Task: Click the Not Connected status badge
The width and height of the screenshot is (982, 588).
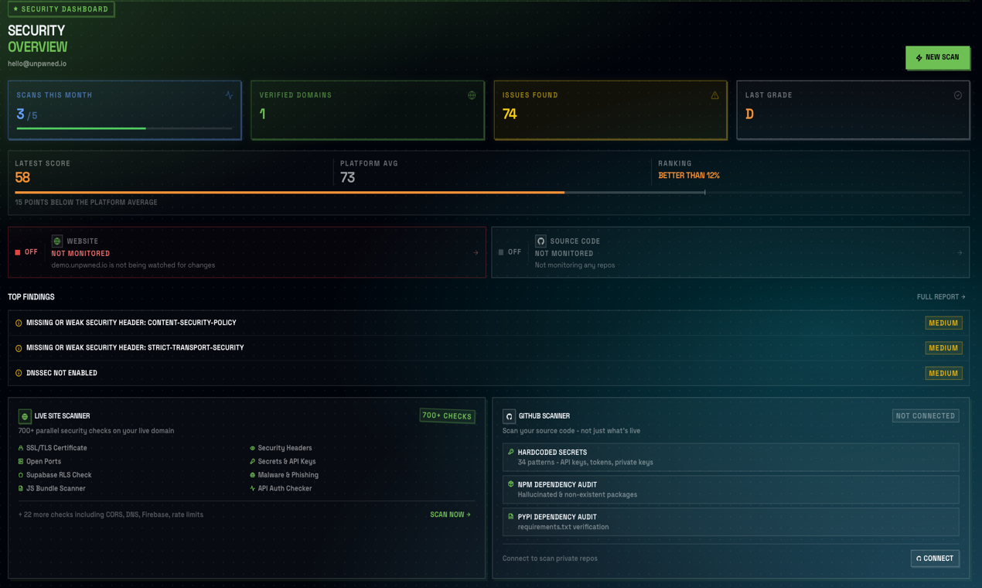Action: click(x=926, y=416)
